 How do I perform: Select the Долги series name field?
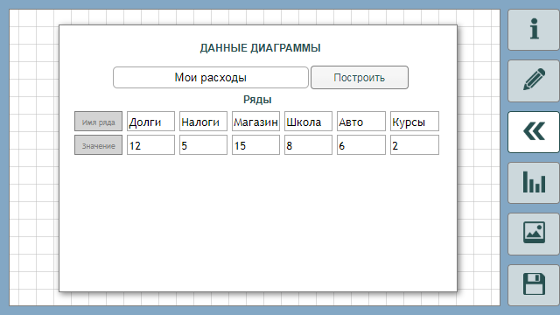(x=150, y=122)
